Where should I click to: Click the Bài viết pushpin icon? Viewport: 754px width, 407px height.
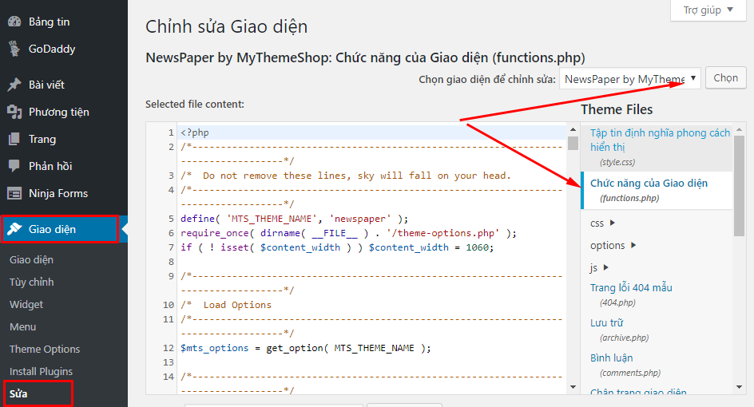[14, 85]
